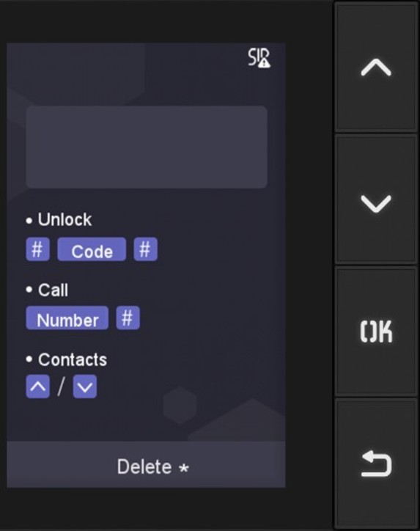Click the slash between Contacts arrow badges
Screen dimensions: 420x531
tap(62, 387)
